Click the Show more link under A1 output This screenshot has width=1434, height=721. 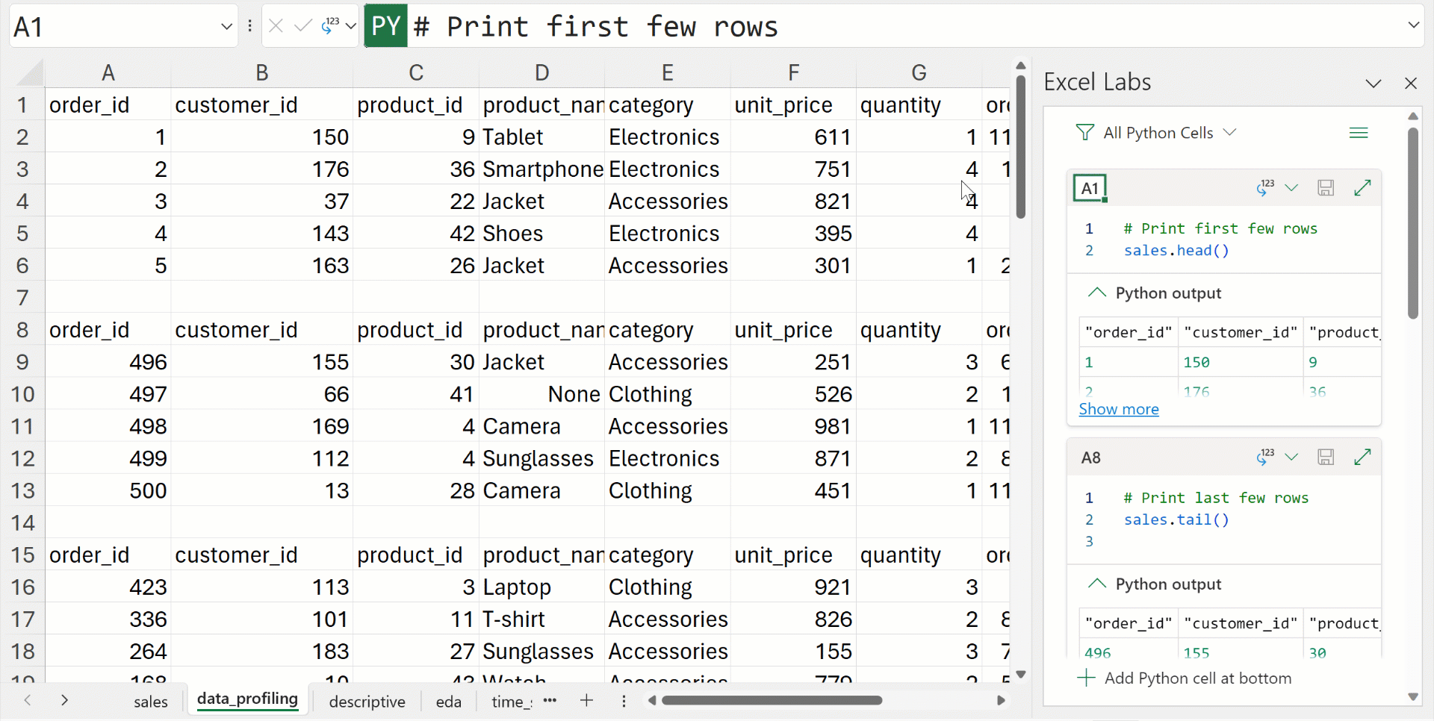1119,409
